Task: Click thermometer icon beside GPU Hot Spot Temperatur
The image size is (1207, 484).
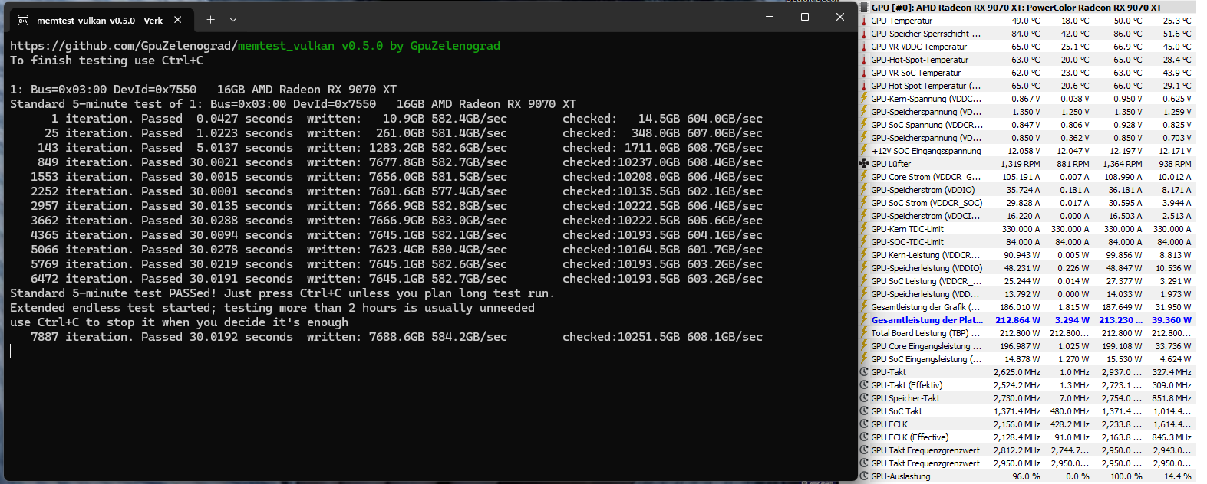Action: click(x=864, y=86)
